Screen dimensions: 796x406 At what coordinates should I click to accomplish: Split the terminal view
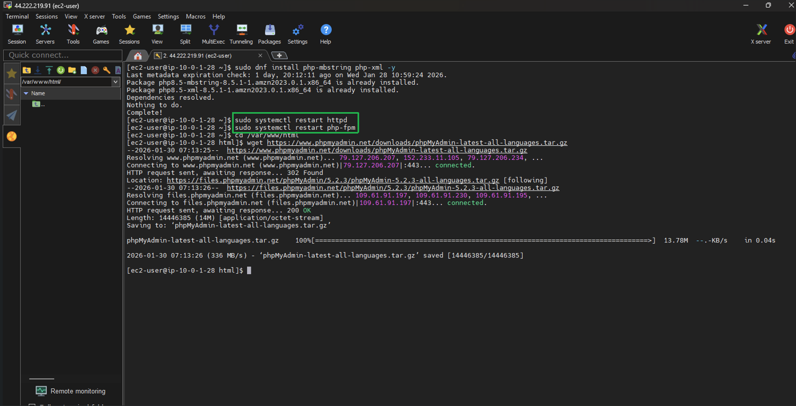[185, 34]
